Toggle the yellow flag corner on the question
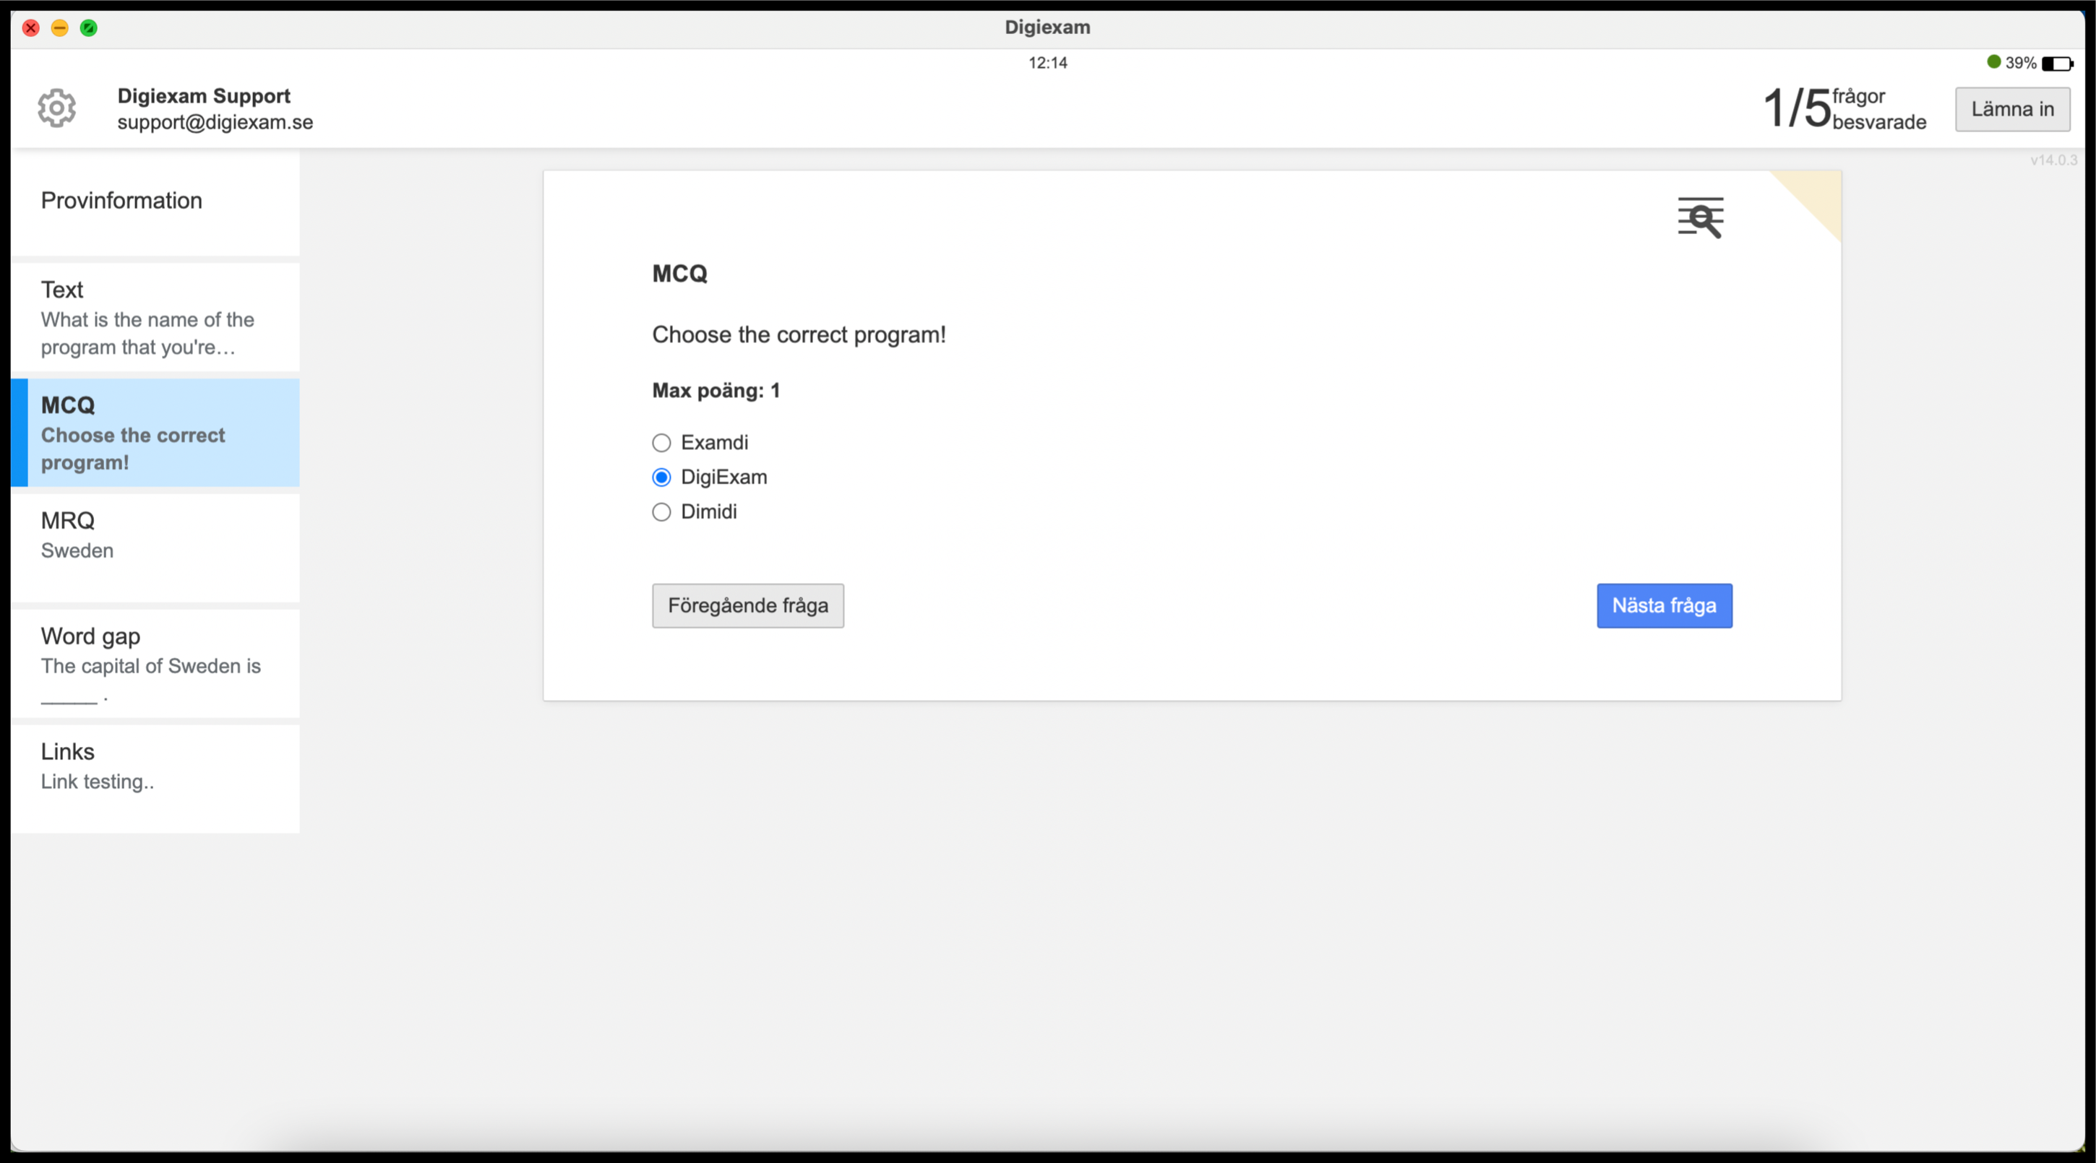The image size is (2096, 1163). [1816, 195]
